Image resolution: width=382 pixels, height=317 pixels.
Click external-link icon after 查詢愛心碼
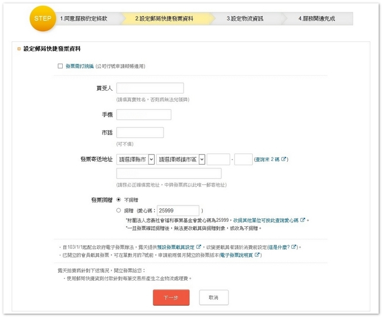pos(302,220)
